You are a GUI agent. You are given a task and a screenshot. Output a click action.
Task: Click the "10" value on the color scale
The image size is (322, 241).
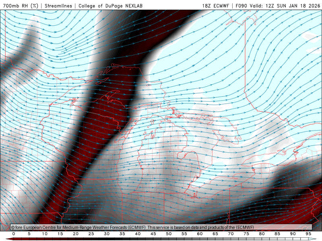click(x=45, y=234)
